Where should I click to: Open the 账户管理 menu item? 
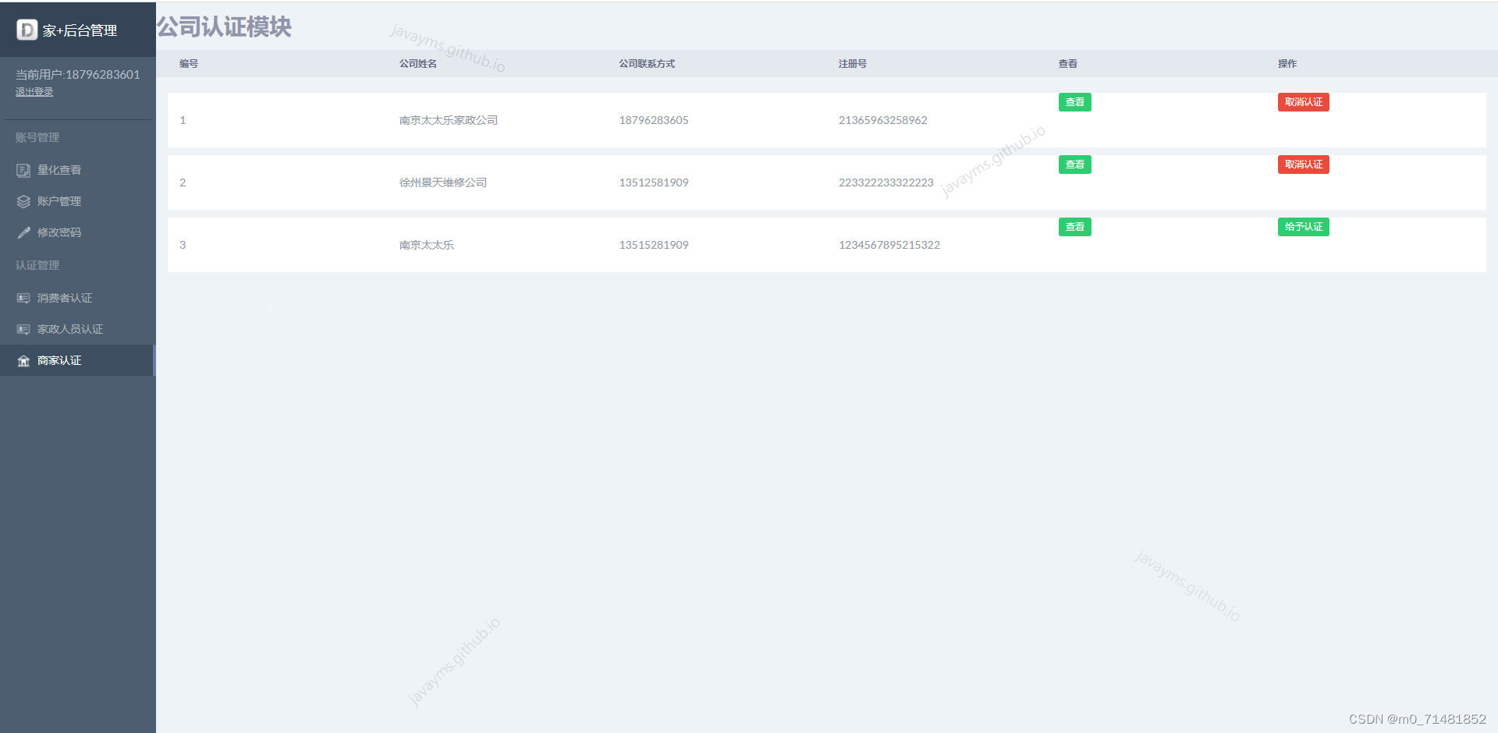tap(78, 201)
